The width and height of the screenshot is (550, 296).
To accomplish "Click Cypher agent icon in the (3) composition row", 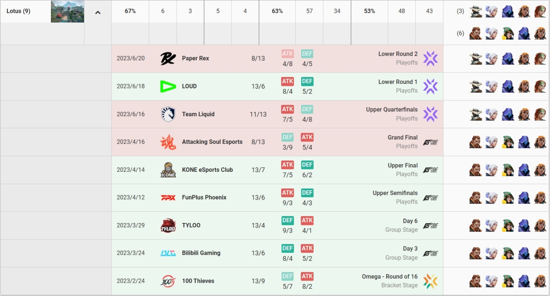I will point(476,11).
